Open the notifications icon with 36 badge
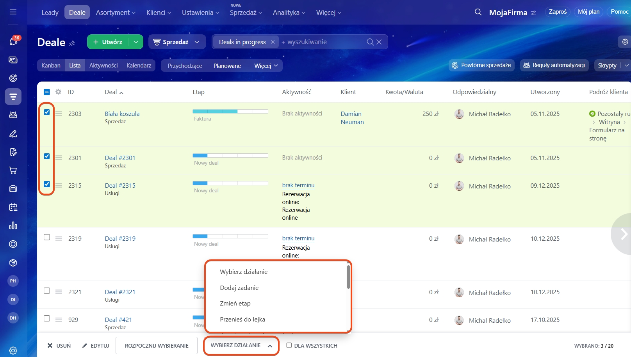Viewport: 631px width, 357px height. (13, 41)
